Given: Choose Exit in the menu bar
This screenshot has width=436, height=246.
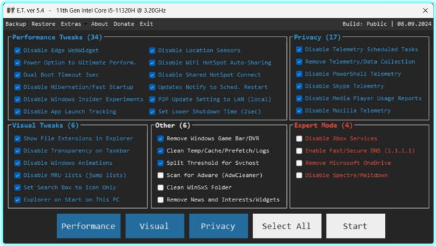Looking at the screenshot, I should [146, 24].
